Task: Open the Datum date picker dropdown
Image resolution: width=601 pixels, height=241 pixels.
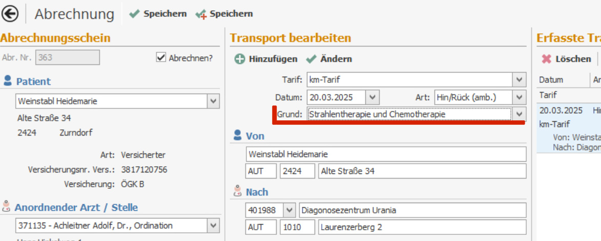Action: [372, 97]
